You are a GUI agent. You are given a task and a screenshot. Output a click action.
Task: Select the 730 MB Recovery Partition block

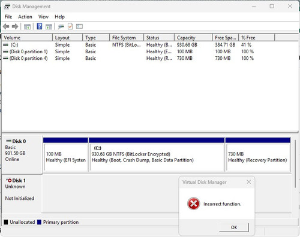258,154
